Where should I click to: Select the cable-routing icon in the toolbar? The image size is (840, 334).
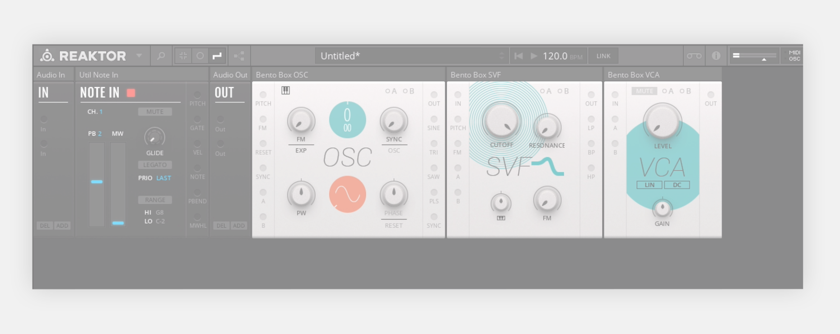(217, 56)
